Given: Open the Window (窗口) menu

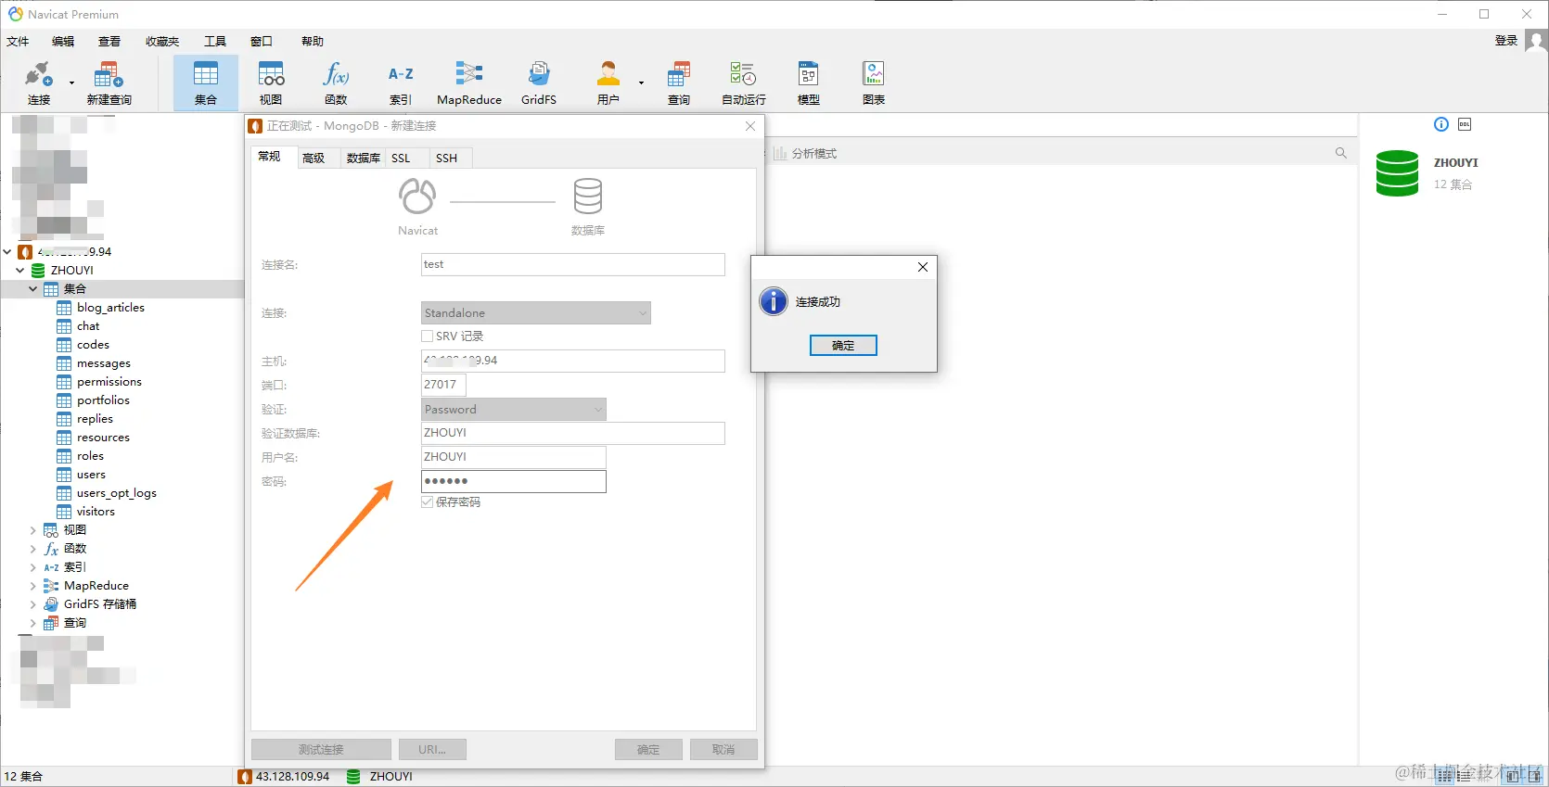Looking at the screenshot, I should click(262, 42).
